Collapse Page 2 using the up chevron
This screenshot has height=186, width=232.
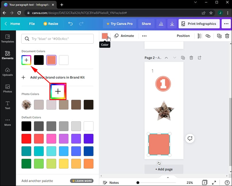tap(166, 57)
